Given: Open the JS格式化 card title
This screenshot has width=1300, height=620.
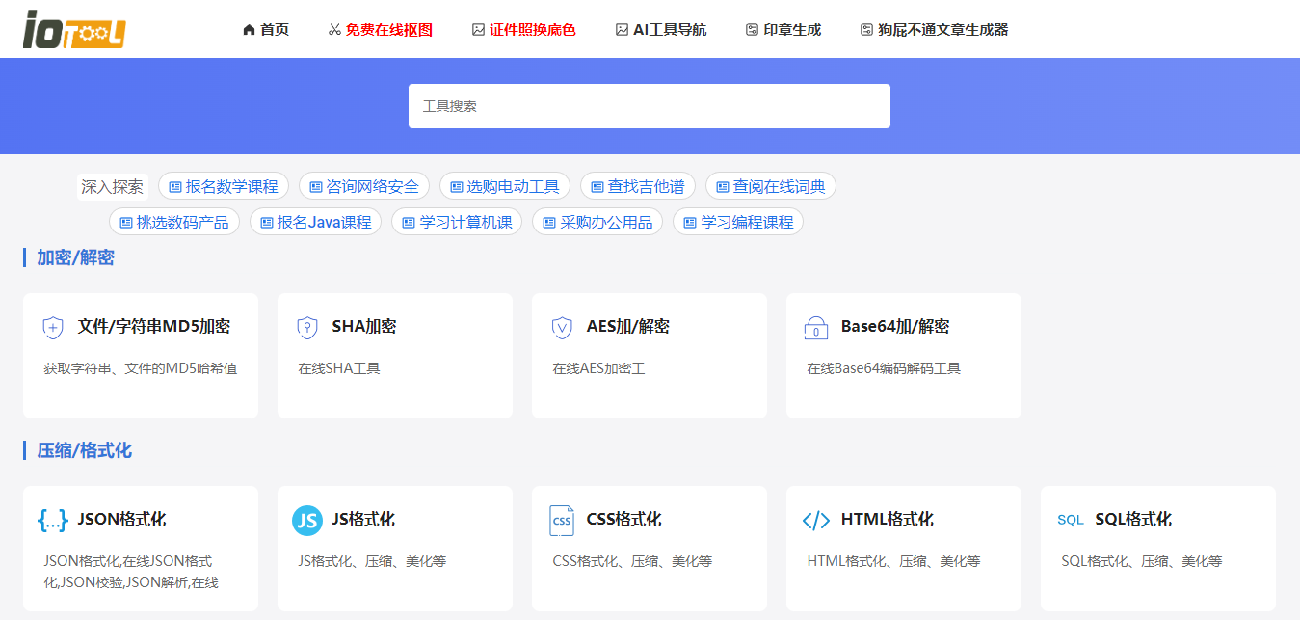Looking at the screenshot, I should 363,520.
